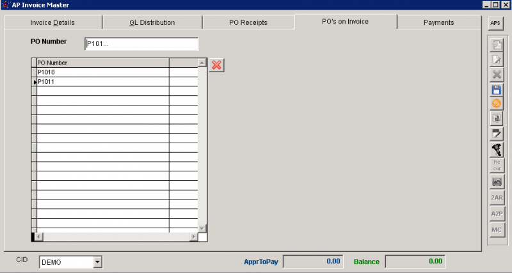
Task: Click the APS button in the sidebar
Action: pos(495,23)
